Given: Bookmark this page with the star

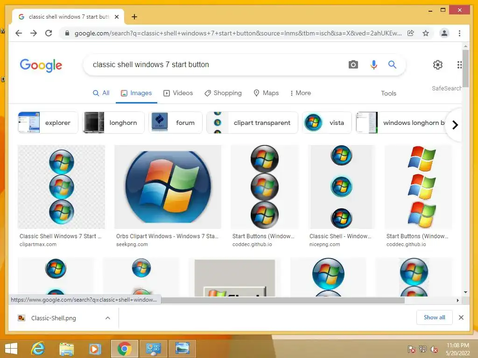Looking at the screenshot, I should coord(426,33).
